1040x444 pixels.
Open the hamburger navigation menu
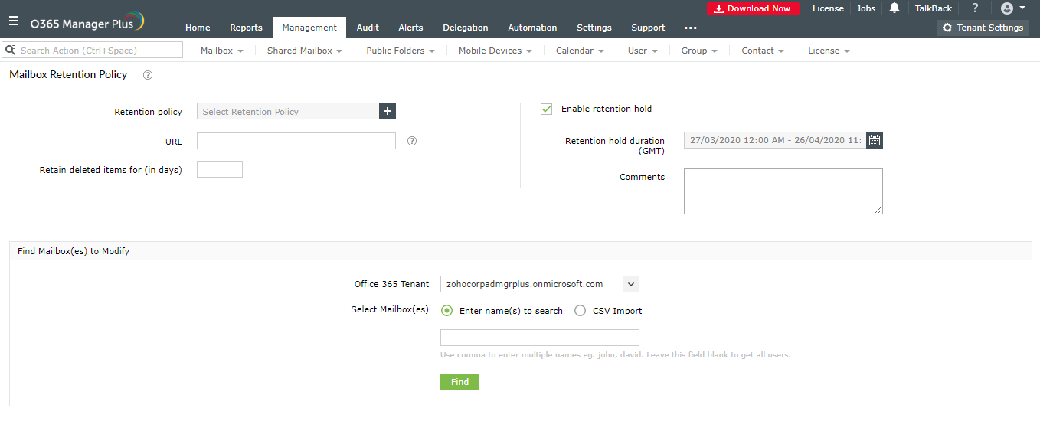(13, 21)
